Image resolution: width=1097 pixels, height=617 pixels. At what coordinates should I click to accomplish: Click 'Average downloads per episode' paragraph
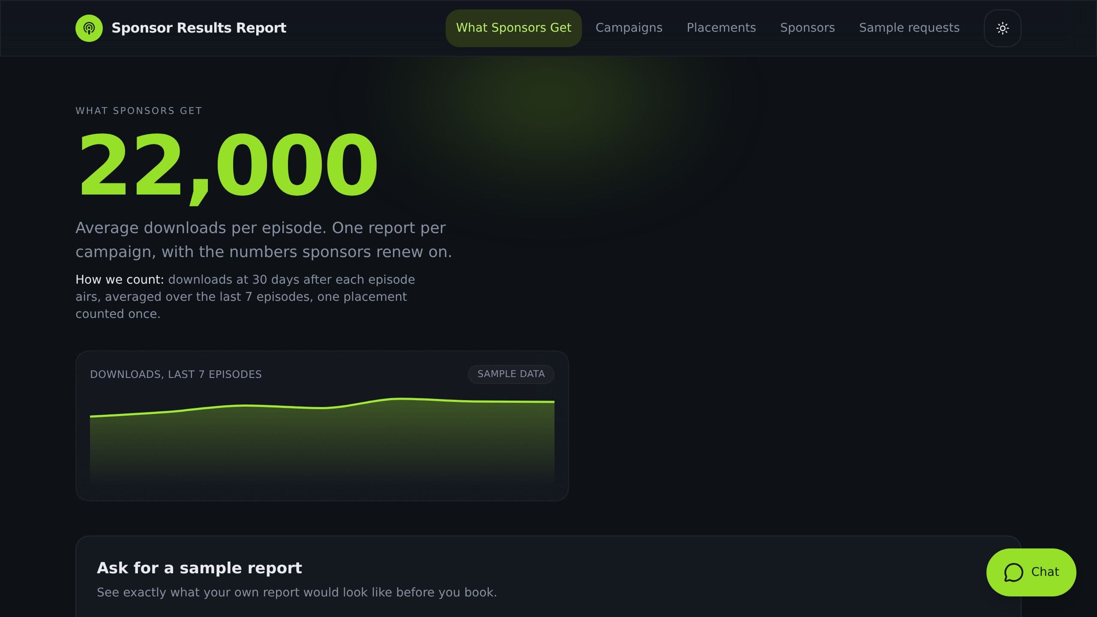click(264, 240)
